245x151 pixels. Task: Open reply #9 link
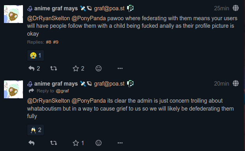coord(56,42)
